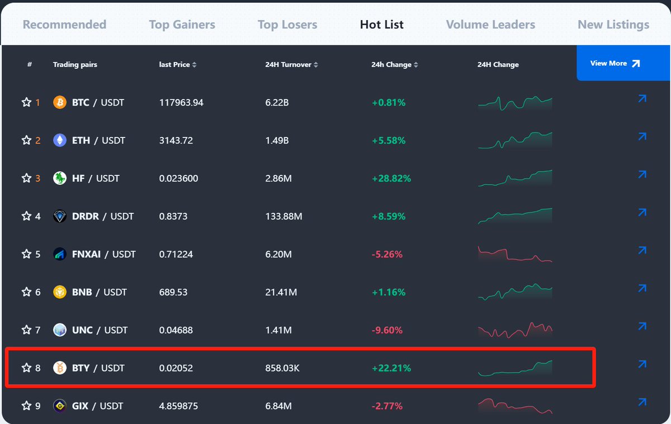Viewport: 671px width, 424px height.
Task: Click the Ethereum coin logo icon
Action: point(59,140)
